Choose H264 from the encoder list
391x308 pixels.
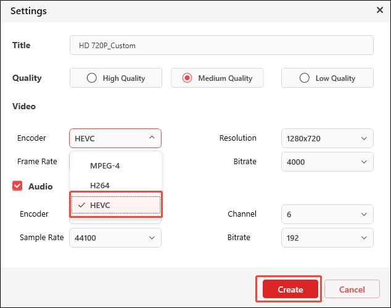pos(116,185)
